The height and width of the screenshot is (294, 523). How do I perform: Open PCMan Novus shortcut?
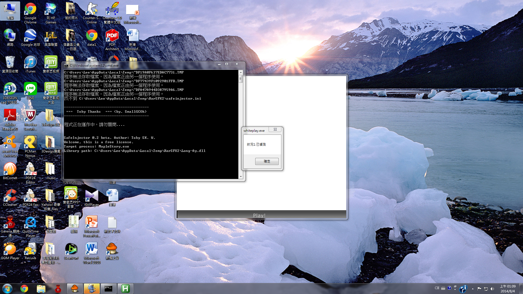[x=30, y=146]
